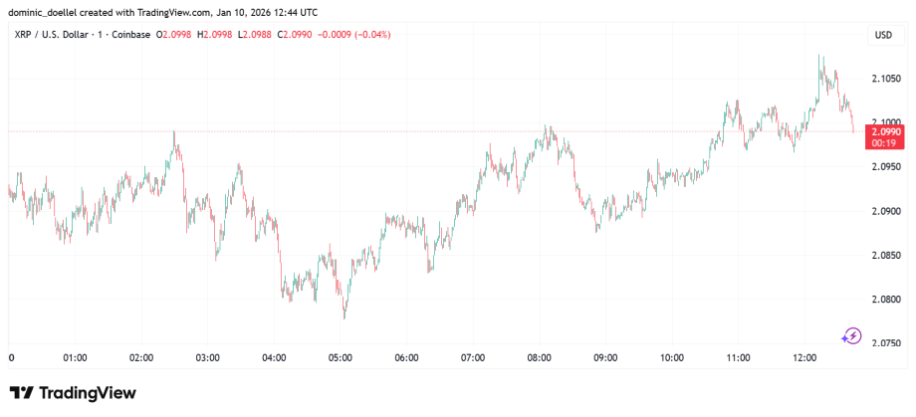Click the 12:00 time axis label
This screenshot has height=417, width=916.
coord(803,358)
